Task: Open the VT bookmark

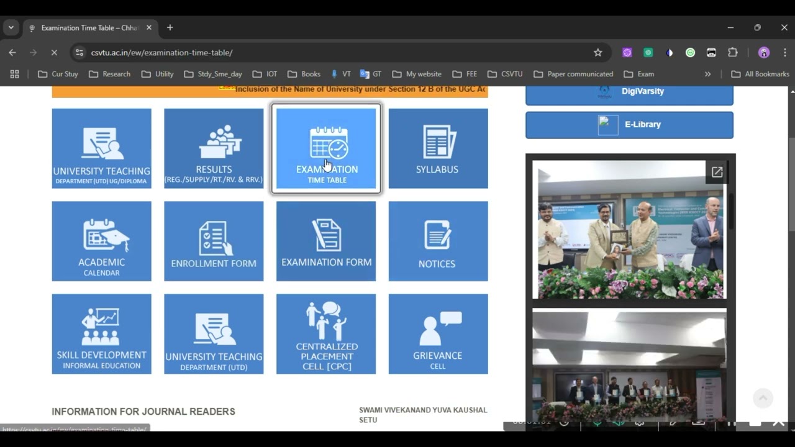Action: [x=341, y=74]
